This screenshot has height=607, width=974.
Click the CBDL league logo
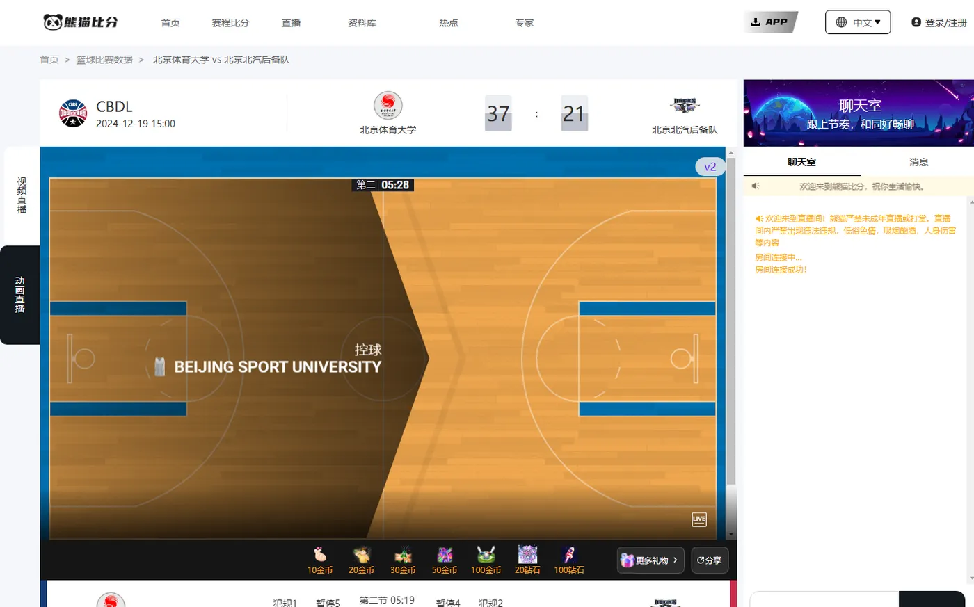(73, 113)
